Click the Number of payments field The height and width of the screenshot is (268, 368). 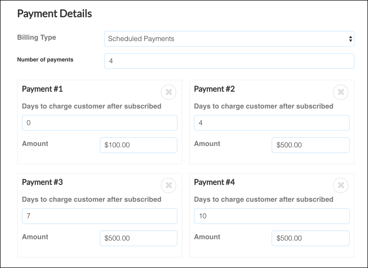click(x=229, y=61)
